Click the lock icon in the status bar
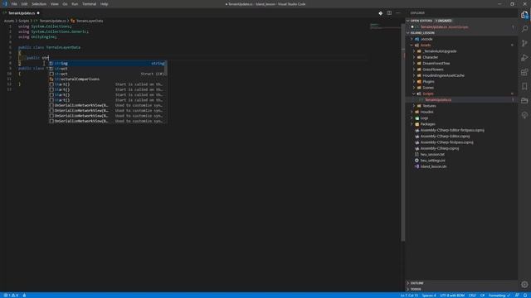 [24, 296]
